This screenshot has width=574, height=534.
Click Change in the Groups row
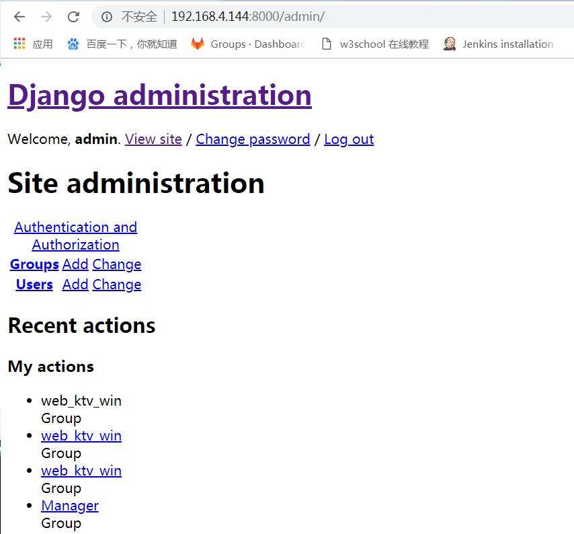coord(117,264)
